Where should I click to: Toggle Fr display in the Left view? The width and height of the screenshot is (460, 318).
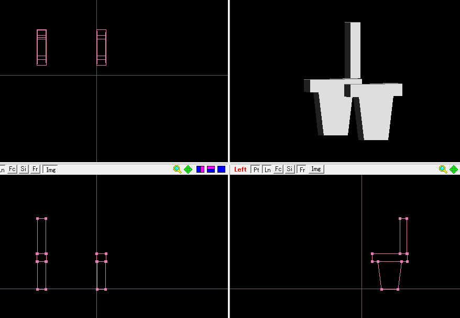(x=302, y=169)
